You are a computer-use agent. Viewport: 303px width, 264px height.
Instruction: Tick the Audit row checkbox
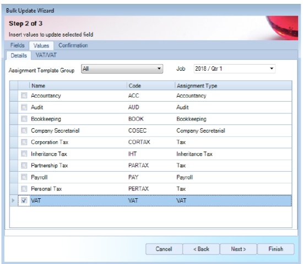tap(24, 107)
